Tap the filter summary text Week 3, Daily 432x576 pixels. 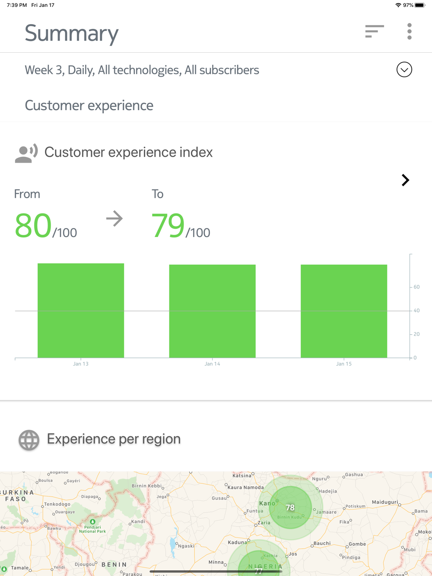[142, 70]
